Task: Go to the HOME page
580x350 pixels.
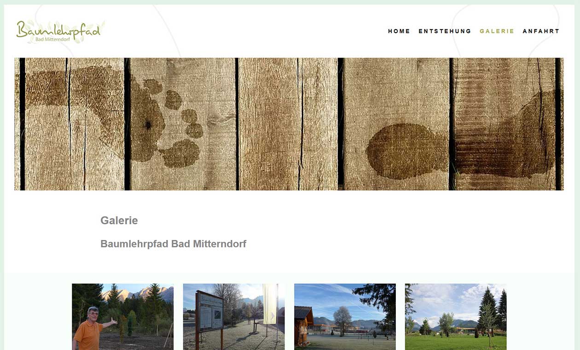Action: (x=399, y=31)
